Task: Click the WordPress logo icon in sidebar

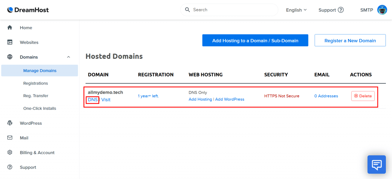Action: click(10, 123)
